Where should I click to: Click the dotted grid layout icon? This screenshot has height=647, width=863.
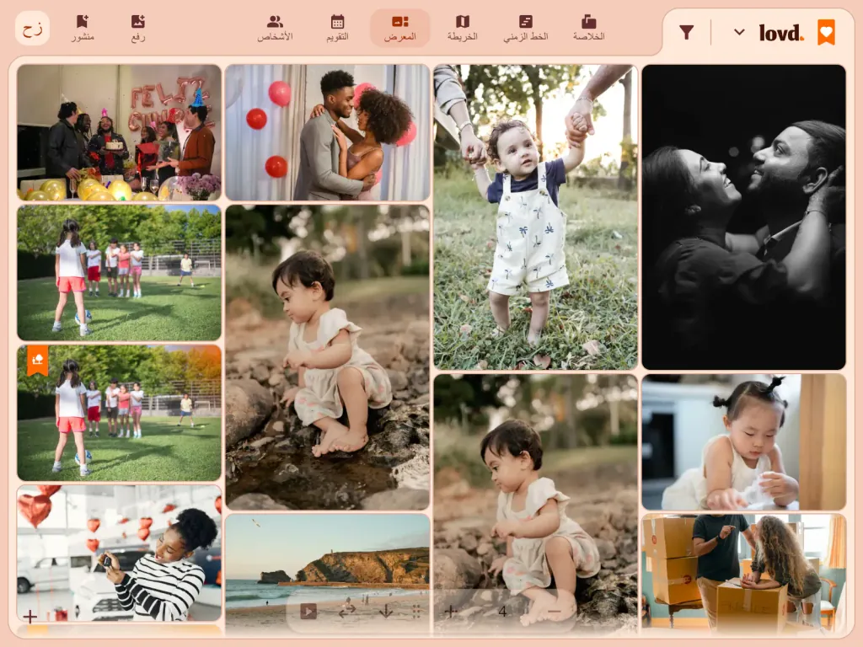(416, 612)
